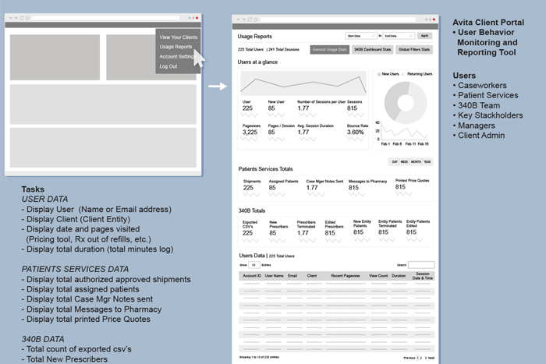The width and height of the screenshot is (546, 364).
Task: Click the Pageviews value 3,225
Action: click(x=250, y=133)
